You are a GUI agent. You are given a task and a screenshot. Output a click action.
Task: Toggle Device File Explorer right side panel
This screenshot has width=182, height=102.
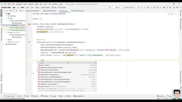click(x=181, y=77)
